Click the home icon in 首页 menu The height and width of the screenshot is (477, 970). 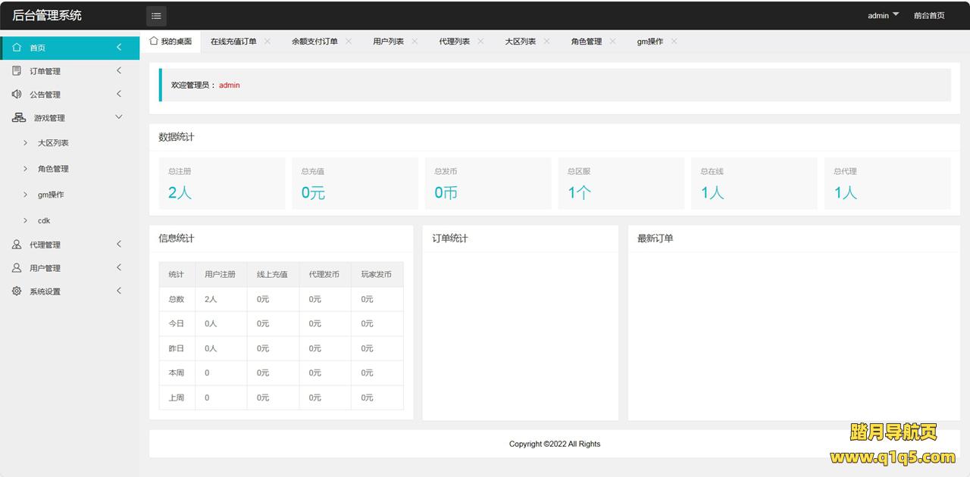point(17,47)
